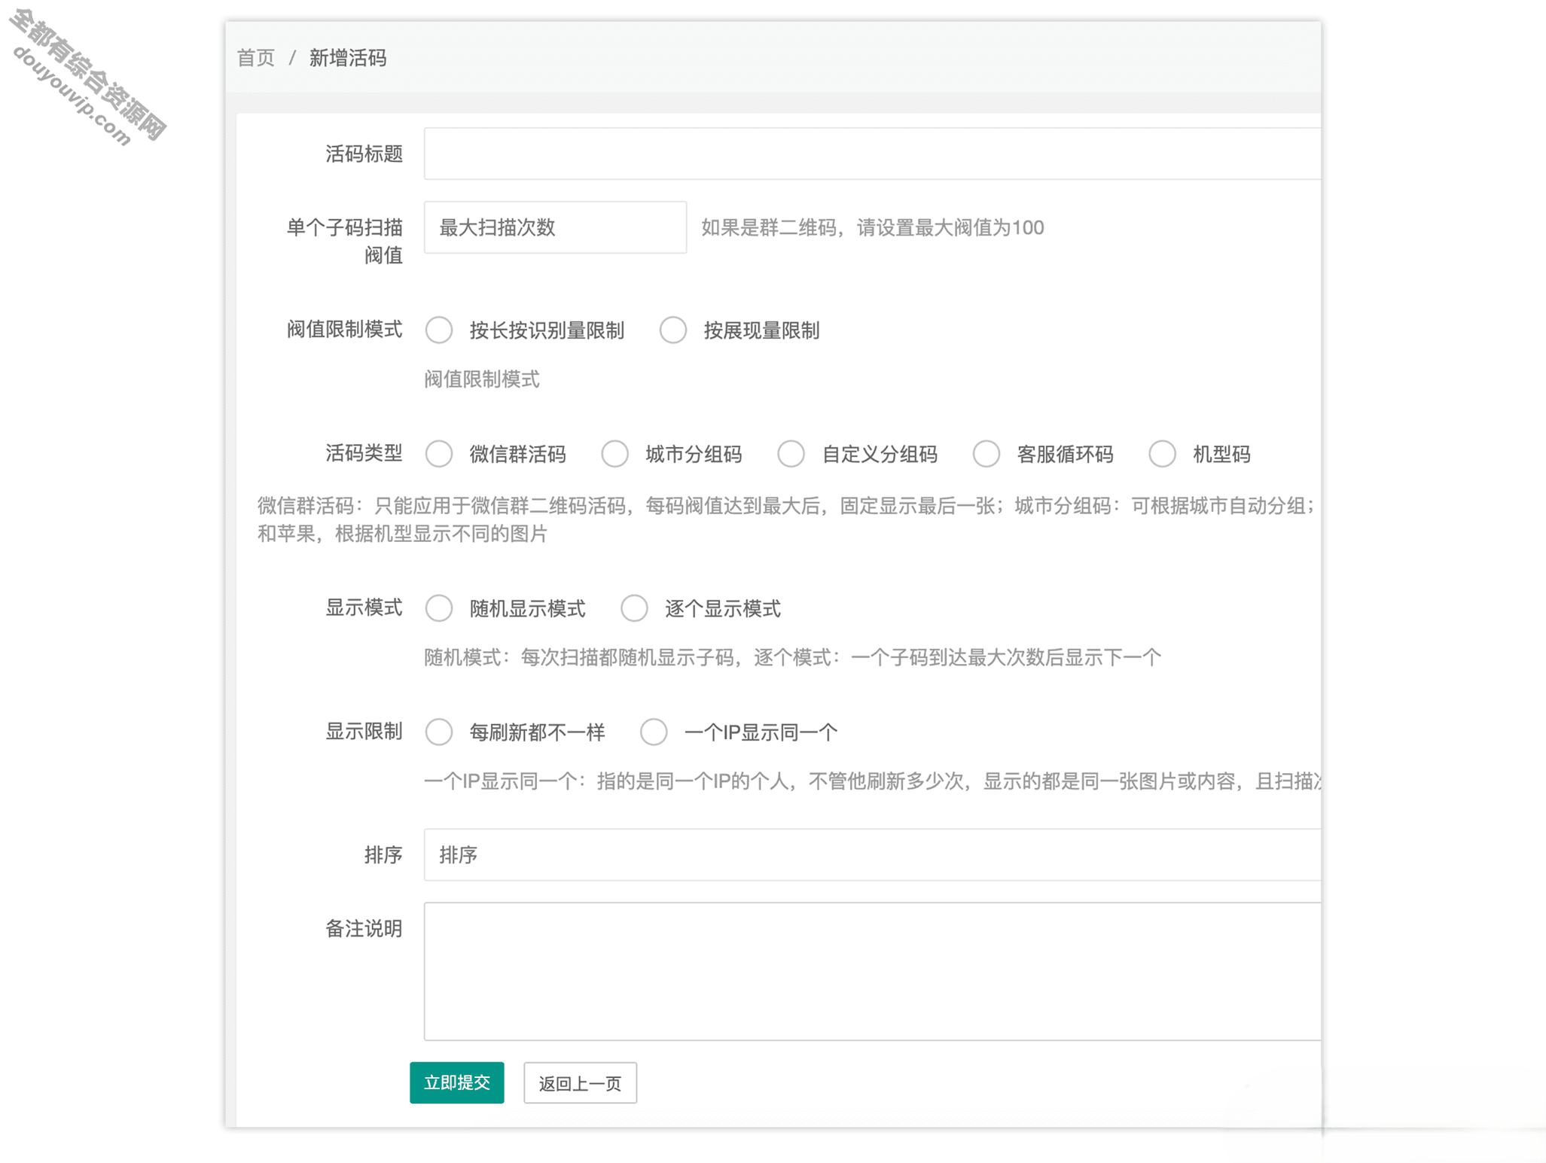Click the 备注说明 label
Image resolution: width=1546 pixels, height=1163 pixels.
(364, 929)
